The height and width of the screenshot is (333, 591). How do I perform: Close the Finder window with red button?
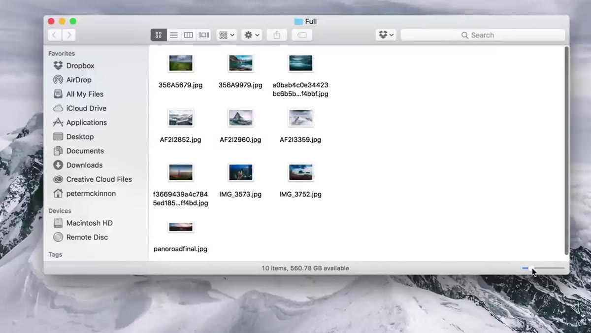(x=51, y=21)
